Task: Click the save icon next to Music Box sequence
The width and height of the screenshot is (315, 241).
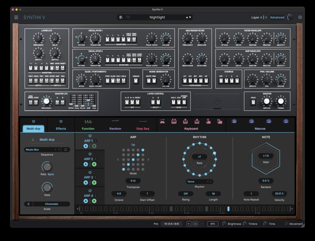Action: (x=65, y=149)
